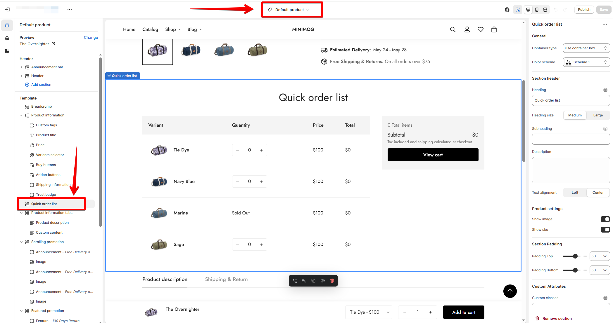Open app embeds icon in left rail
613x323 pixels.
[7, 51]
